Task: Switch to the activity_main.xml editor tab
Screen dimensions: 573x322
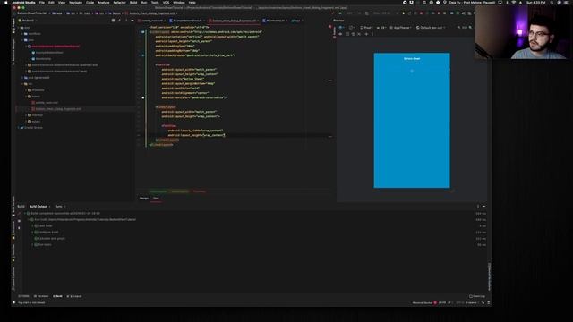Action: 151,21
